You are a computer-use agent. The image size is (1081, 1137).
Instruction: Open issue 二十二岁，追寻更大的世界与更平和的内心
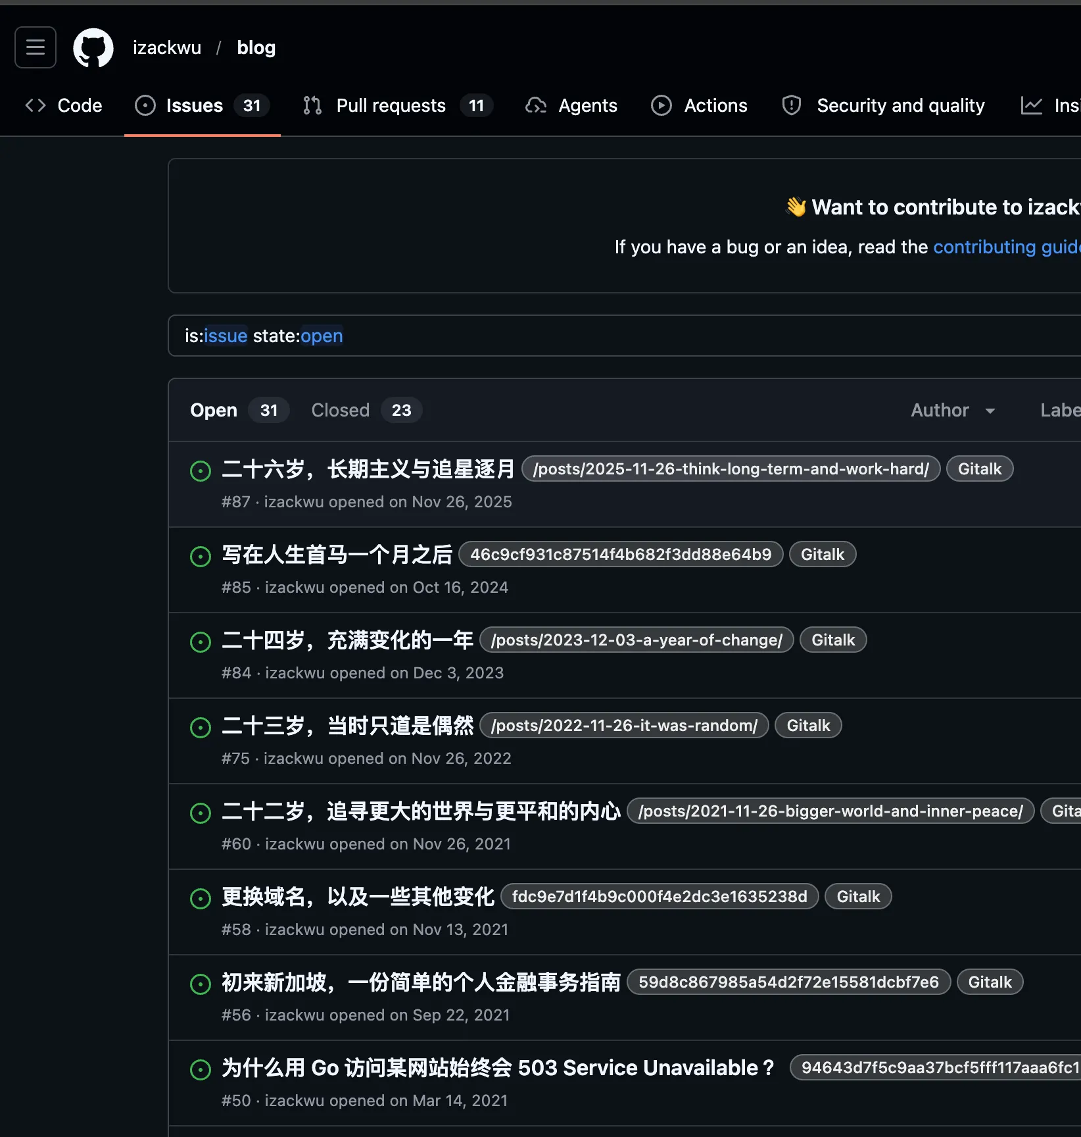click(x=421, y=811)
